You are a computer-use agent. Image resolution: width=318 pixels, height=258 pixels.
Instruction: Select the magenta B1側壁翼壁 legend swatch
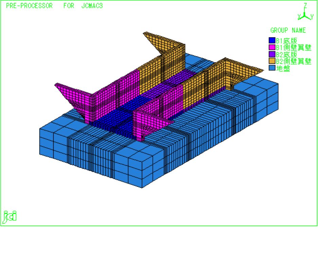(x=272, y=47)
